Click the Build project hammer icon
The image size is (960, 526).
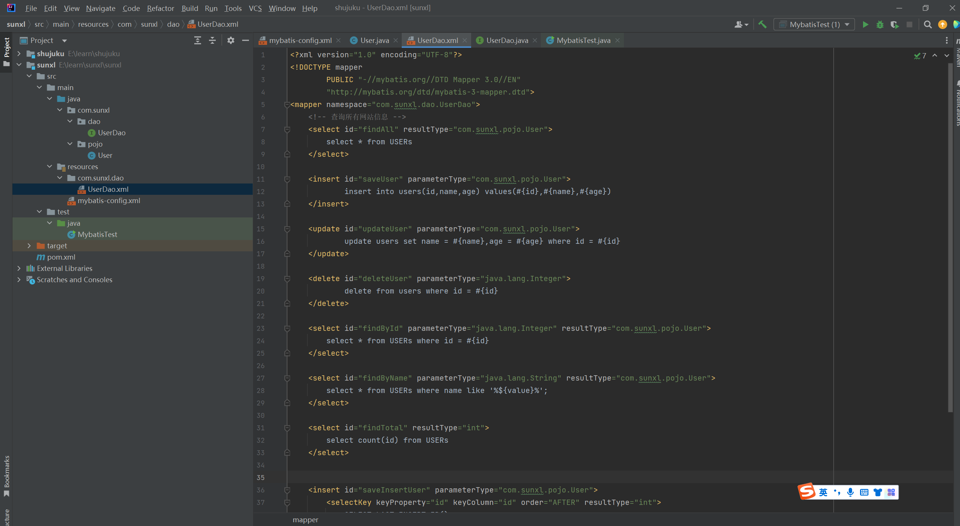pos(762,25)
